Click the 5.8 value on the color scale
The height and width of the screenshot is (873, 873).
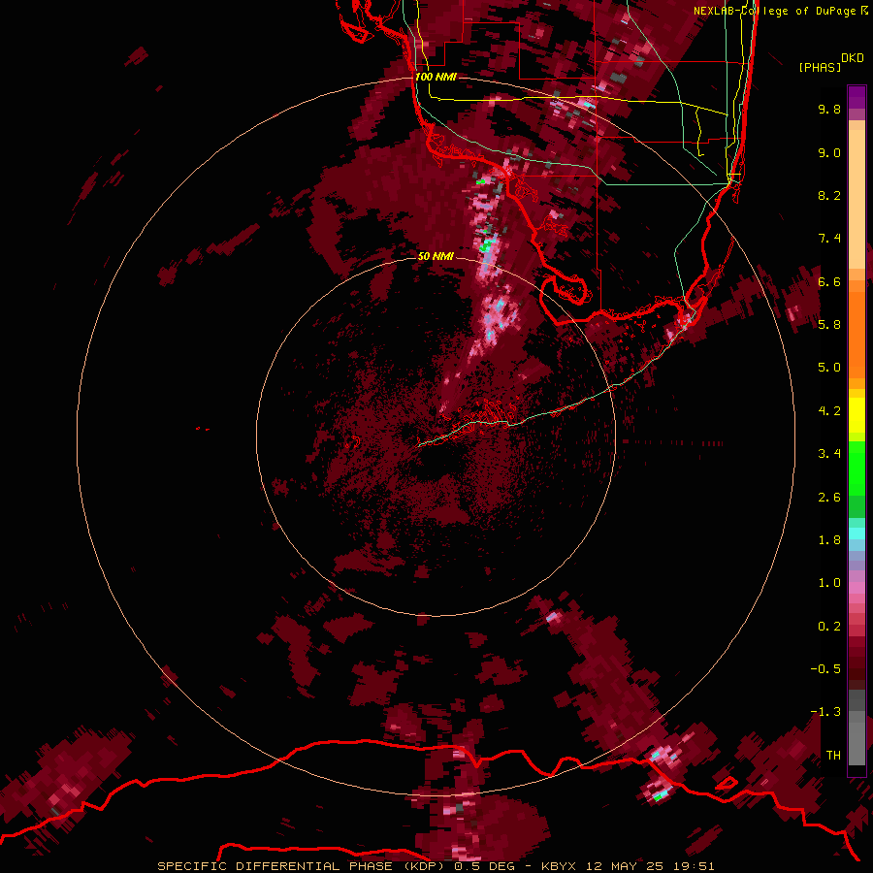coord(829,325)
